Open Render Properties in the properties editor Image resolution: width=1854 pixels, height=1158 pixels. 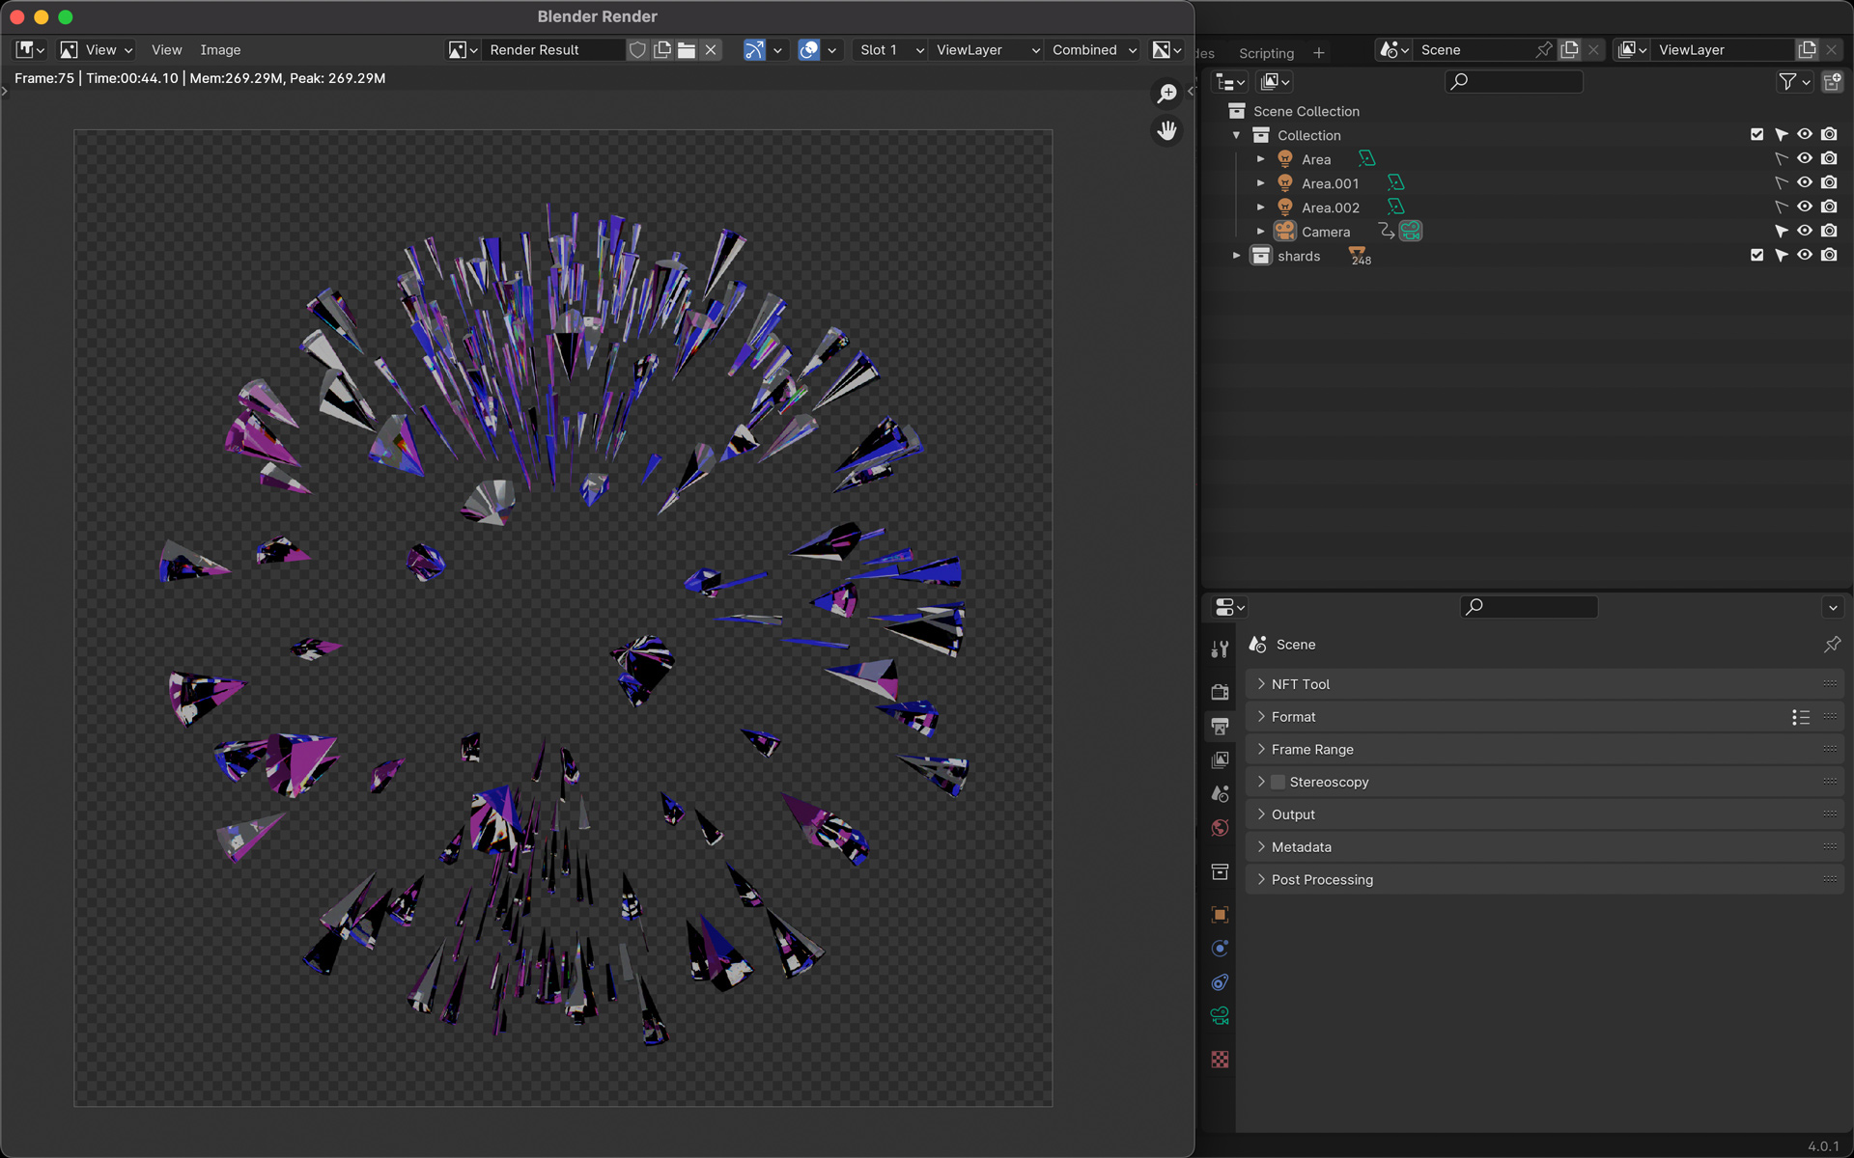[1220, 692]
